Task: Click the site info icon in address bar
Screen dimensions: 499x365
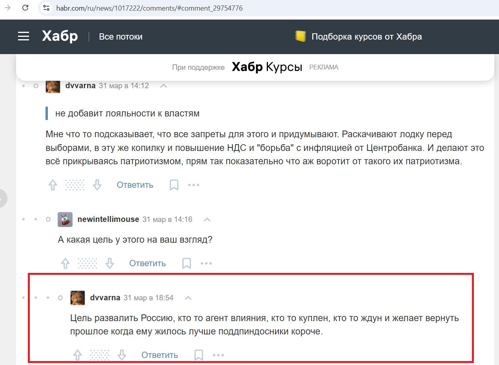Action: tap(46, 8)
